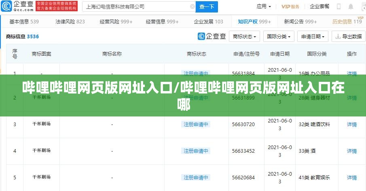Switch to the 企业发展 103 tab
Viewport: 366px width, 191px height.
click(208, 22)
